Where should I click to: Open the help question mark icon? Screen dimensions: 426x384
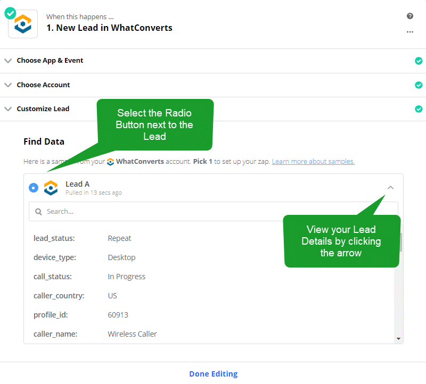[410, 16]
